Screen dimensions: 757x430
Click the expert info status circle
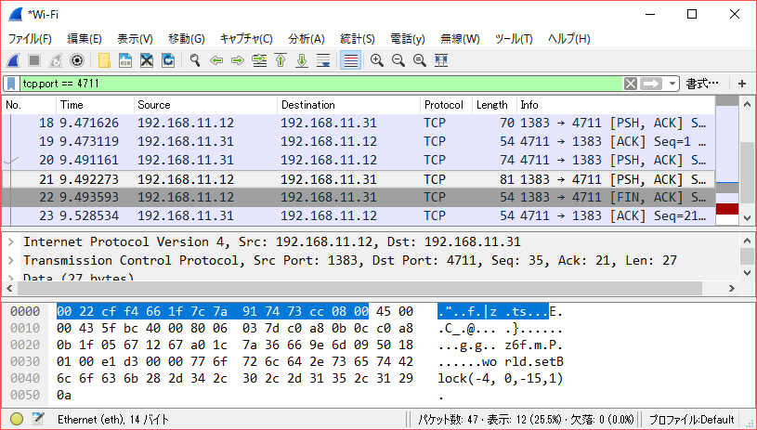point(16,420)
